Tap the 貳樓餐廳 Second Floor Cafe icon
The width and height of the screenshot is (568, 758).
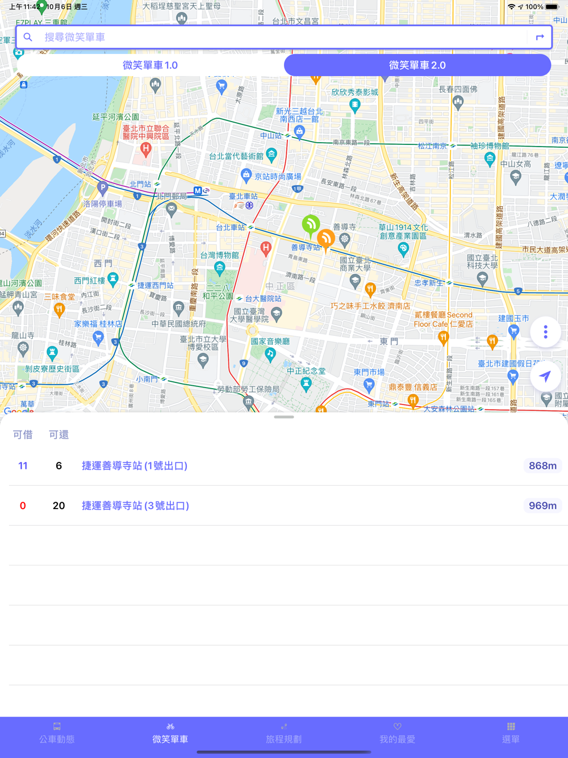coord(444,338)
